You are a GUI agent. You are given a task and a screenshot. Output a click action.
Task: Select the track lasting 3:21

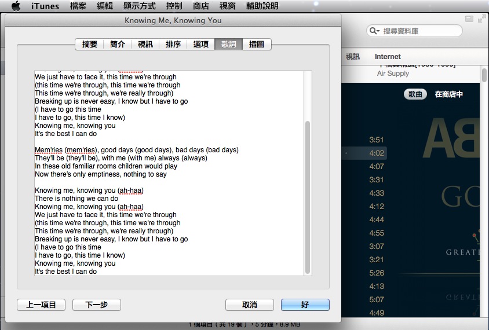(376, 259)
